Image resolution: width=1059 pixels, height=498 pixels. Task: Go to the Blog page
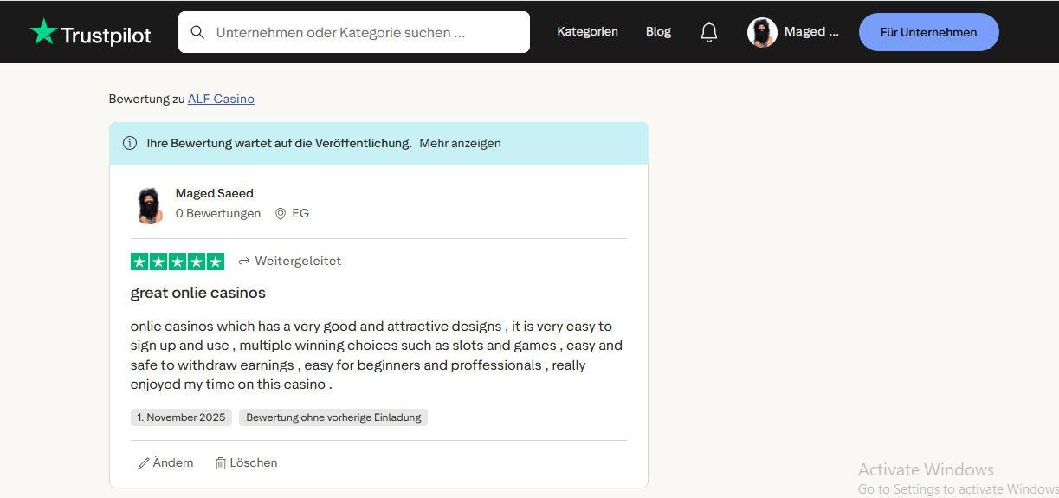(x=658, y=32)
